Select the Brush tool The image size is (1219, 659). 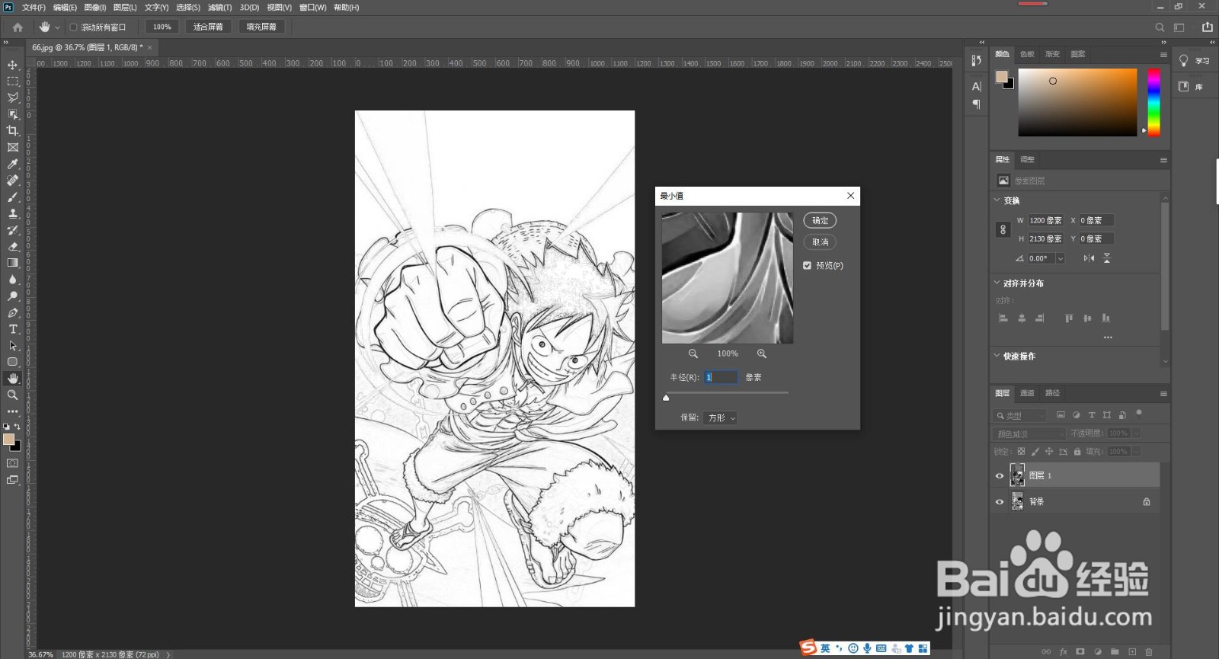[13, 197]
